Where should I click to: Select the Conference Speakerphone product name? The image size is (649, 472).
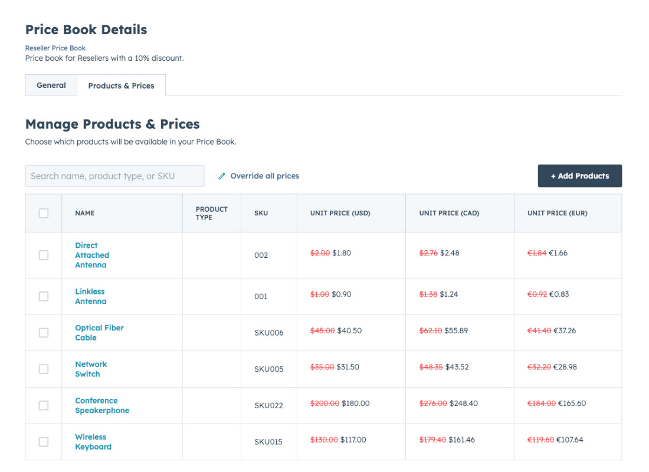101,405
